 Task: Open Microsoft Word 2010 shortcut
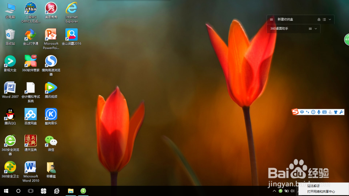[x=31, y=172]
